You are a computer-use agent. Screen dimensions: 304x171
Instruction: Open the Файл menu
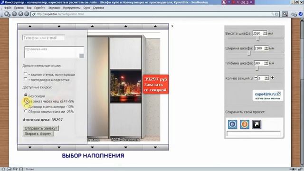click(x=8, y=8)
